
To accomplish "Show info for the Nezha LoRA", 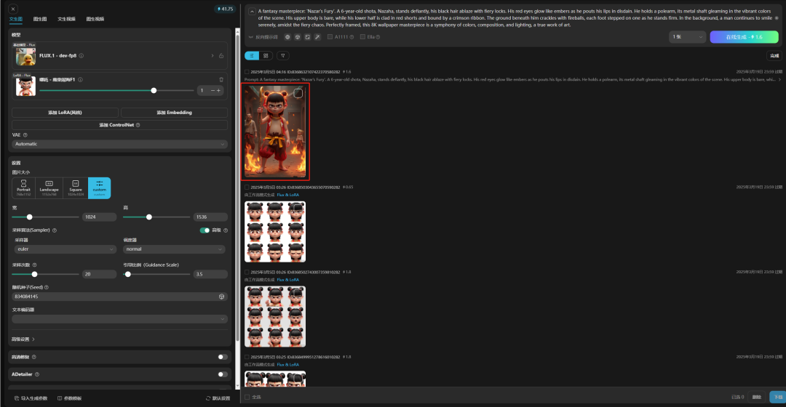I will point(80,80).
